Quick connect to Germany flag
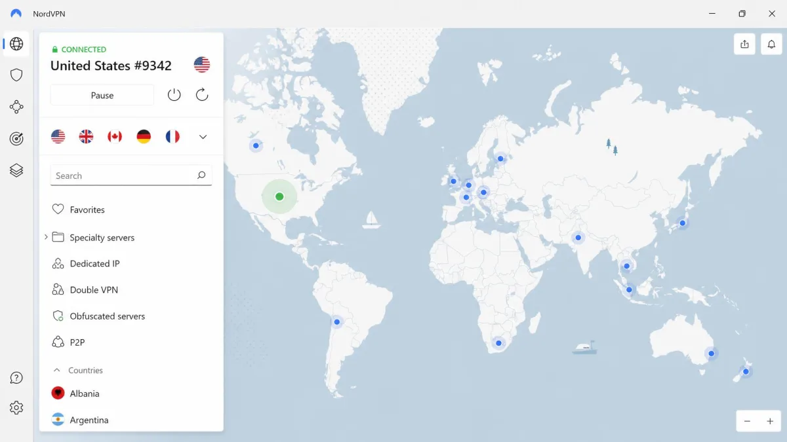787x442 pixels. 144,136
